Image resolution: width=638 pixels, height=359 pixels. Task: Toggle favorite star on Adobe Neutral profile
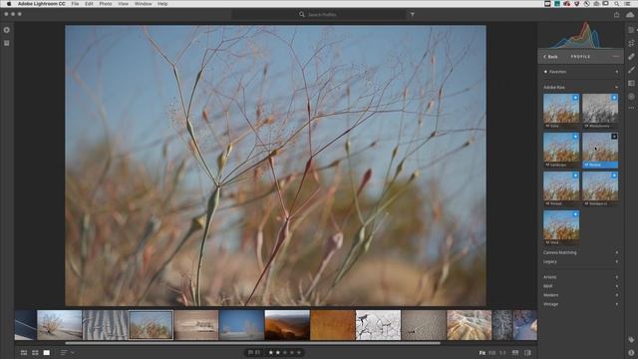(614, 137)
